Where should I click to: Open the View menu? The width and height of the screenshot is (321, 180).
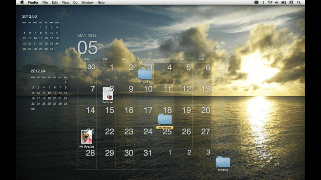[65, 2]
